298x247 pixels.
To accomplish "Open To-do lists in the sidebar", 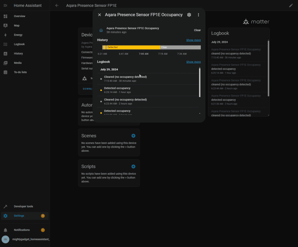I will point(20,72).
